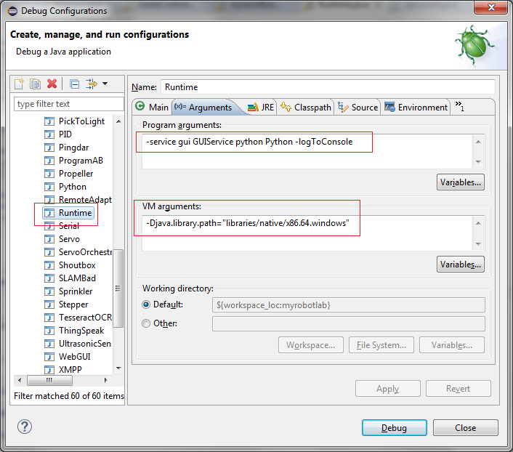This screenshot has height=452, width=513.
Task: Select the Python launch configuration
Action: (72, 187)
